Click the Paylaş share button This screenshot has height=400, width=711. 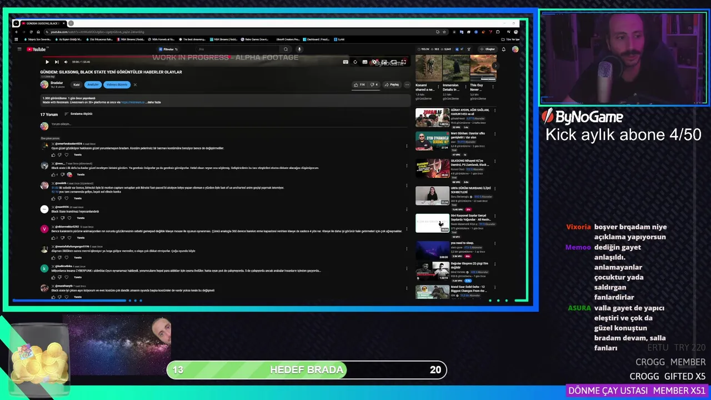(392, 84)
